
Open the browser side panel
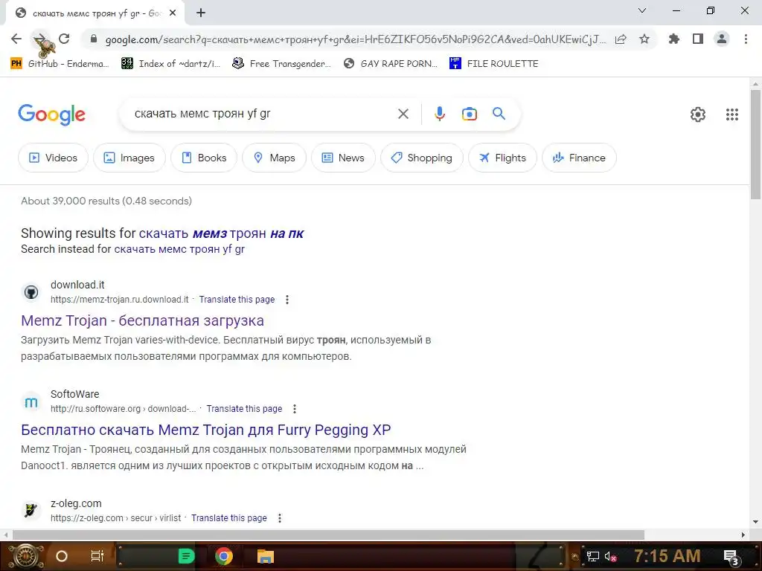click(698, 39)
